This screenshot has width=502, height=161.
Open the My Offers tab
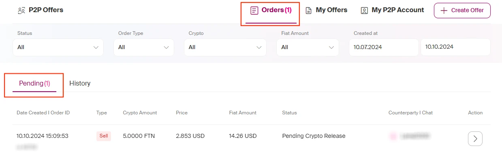point(327,11)
